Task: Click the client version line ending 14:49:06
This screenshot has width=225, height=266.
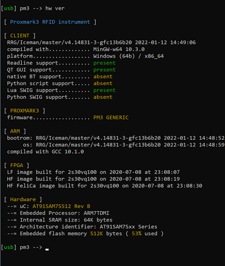Action: point(101,43)
